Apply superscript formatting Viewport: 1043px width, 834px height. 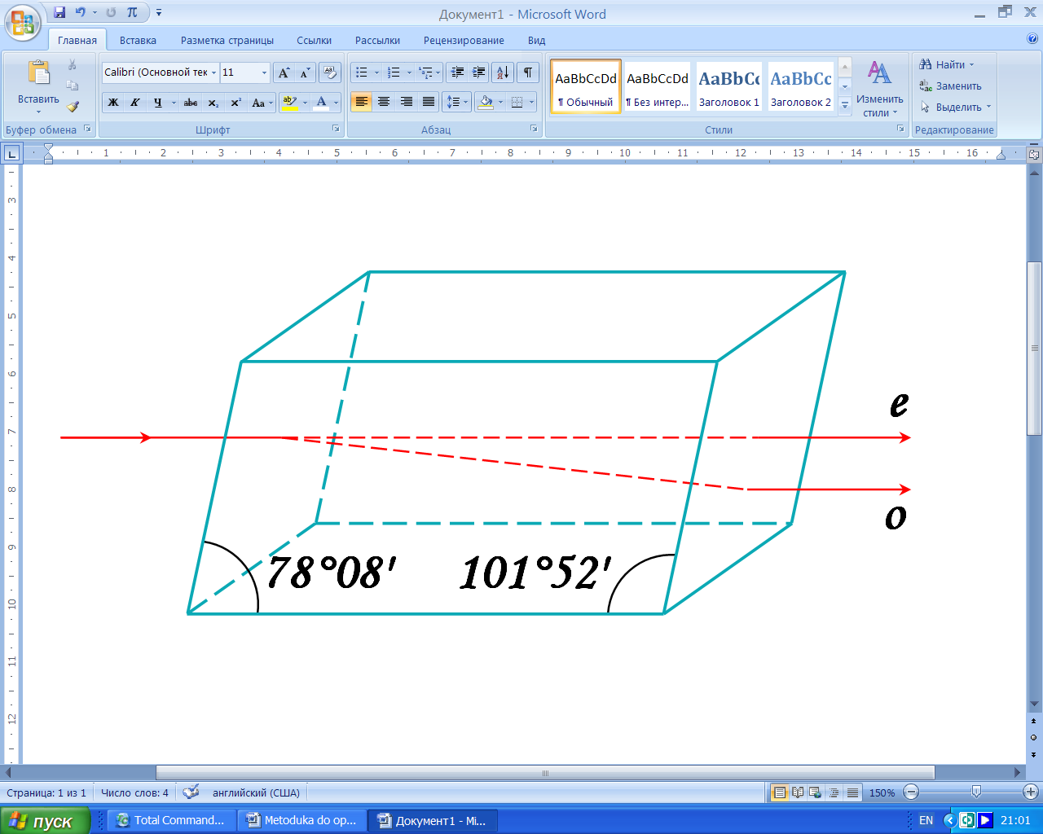point(235,103)
